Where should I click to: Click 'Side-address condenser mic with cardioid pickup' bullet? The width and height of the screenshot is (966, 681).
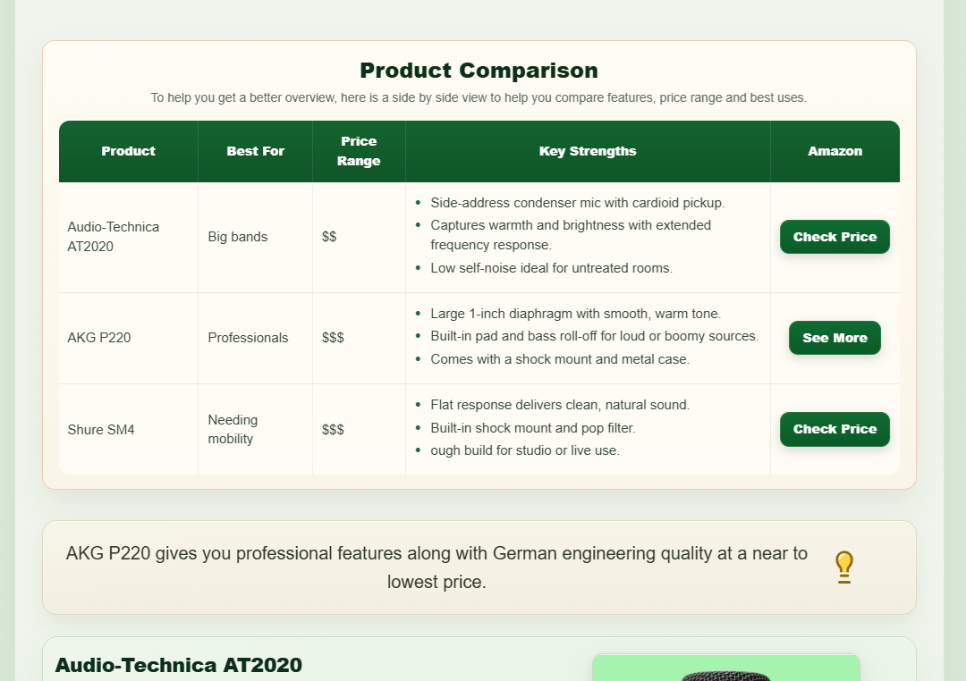click(577, 203)
